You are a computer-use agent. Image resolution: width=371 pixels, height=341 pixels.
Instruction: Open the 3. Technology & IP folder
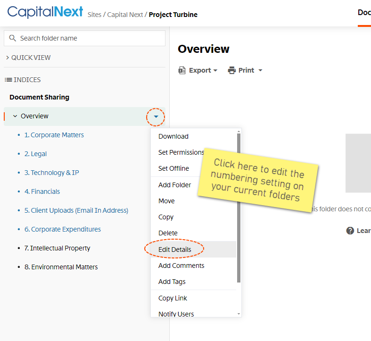51,173
